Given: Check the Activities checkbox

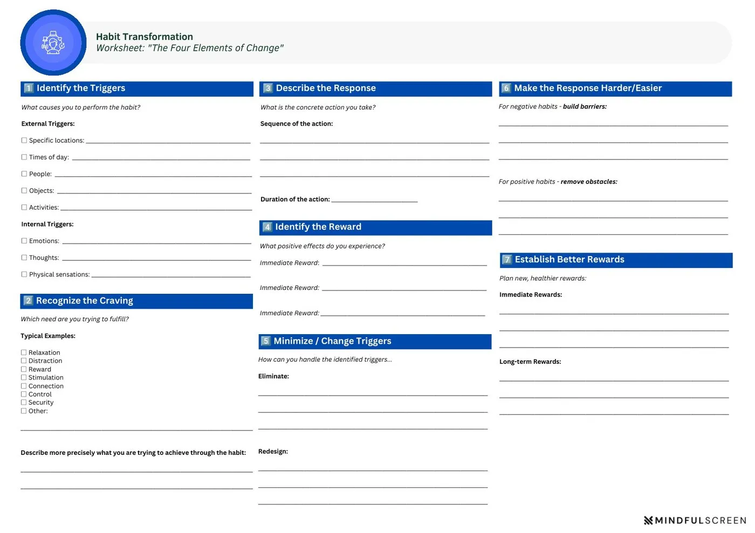Looking at the screenshot, I should [x=24, y=207].
